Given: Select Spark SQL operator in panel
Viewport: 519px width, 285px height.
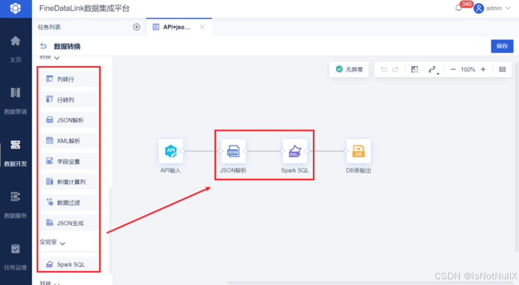Looking at the screenshot, I should coord(69,265).
